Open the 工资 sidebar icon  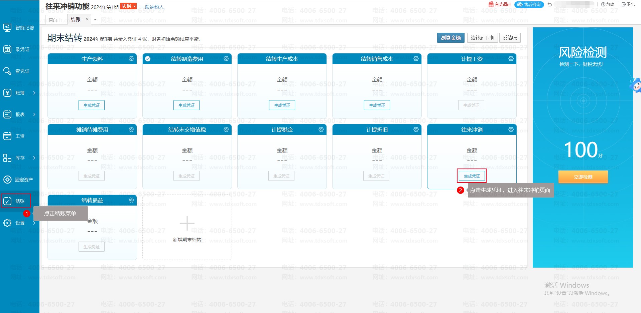[7, 136]
